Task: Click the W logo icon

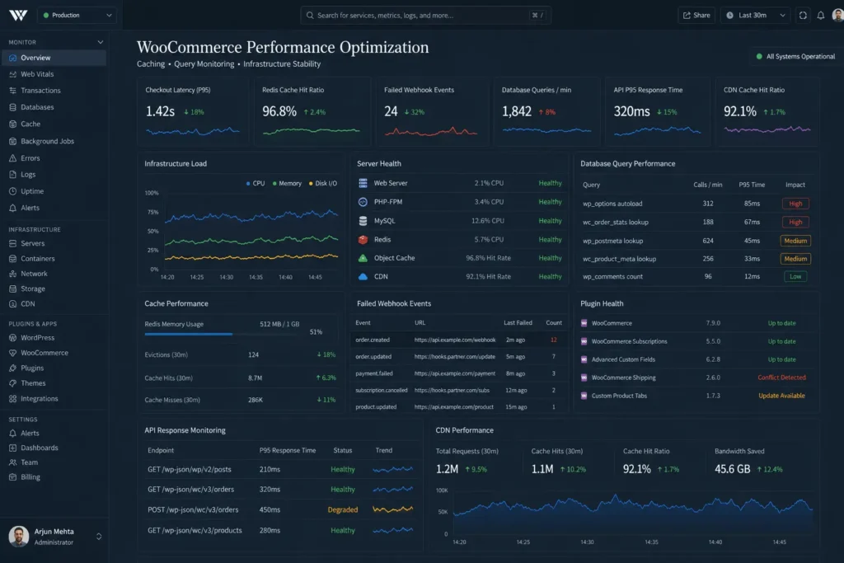Action: (x=18, y=15)
